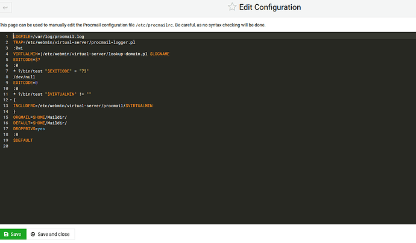This screenshot has height=243, width=416.
Task: Click line number 13 in the gutter
Action: (5, 106)
